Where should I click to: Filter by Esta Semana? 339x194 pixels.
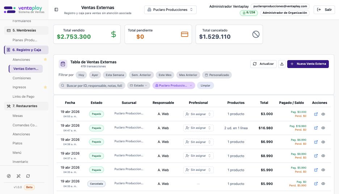coord(115,75)
